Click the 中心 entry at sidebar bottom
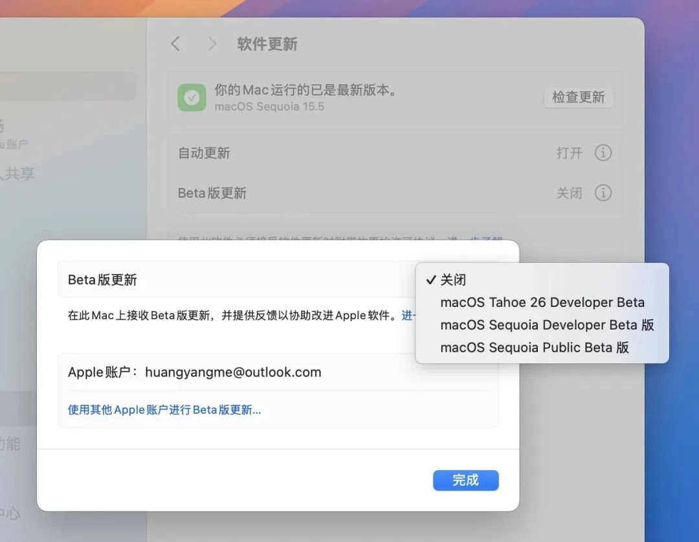 pos(13,514)
